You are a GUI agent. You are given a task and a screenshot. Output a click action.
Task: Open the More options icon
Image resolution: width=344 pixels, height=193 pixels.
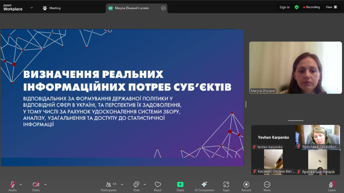pos(267,185)
